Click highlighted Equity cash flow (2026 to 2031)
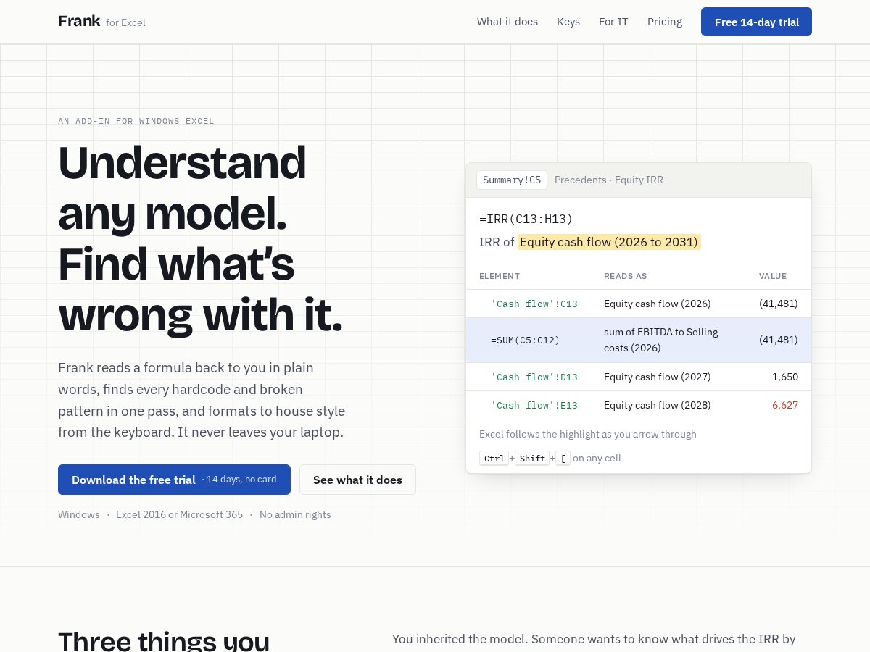 609,242
